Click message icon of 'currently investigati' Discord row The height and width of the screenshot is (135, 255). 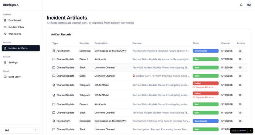click(x=54, y=59)
